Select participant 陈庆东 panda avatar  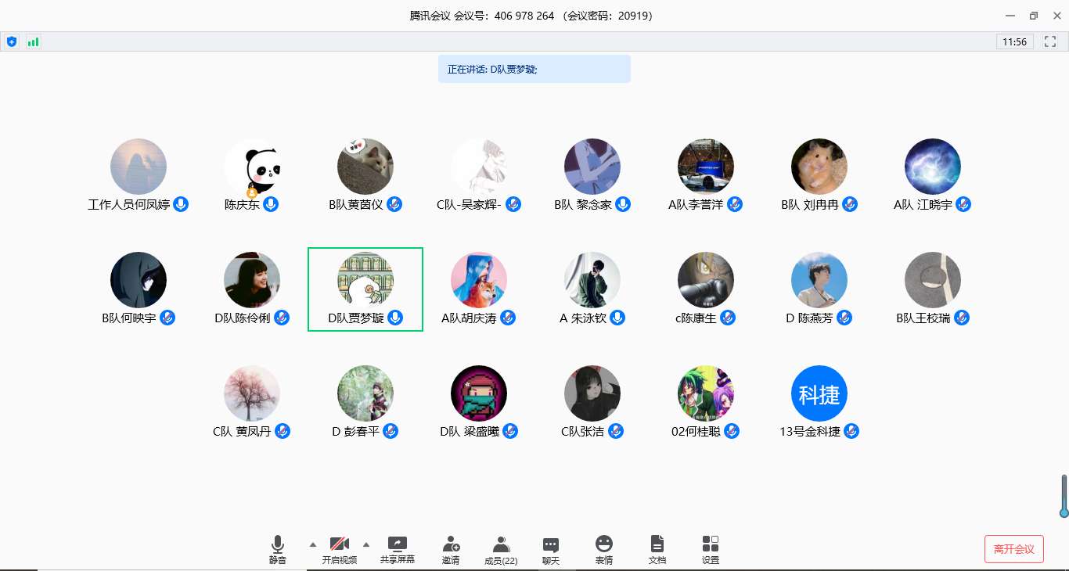[251, 167]
